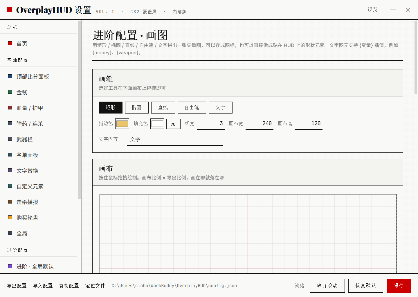Click 定位文件 in the bottom bar

(x=95, y=286)
